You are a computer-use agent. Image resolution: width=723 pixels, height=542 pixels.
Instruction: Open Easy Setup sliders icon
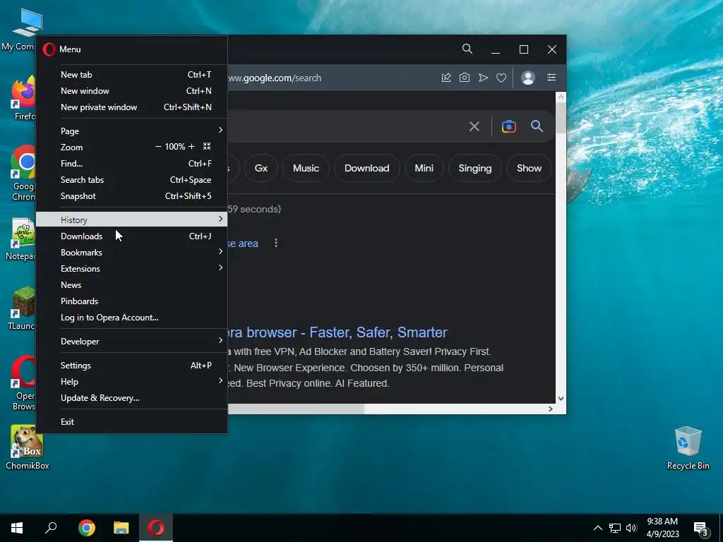tap(551, 78)
